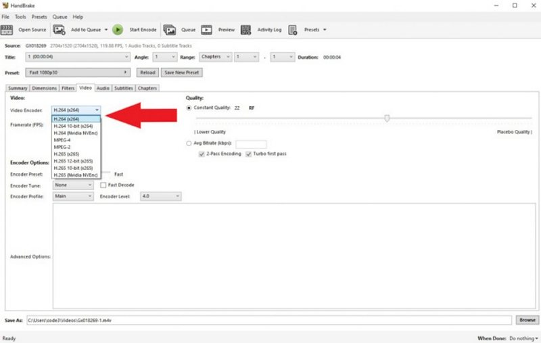Open the Encoder Tune dropdown
The image size is (541, 343).
pos(73,185)
